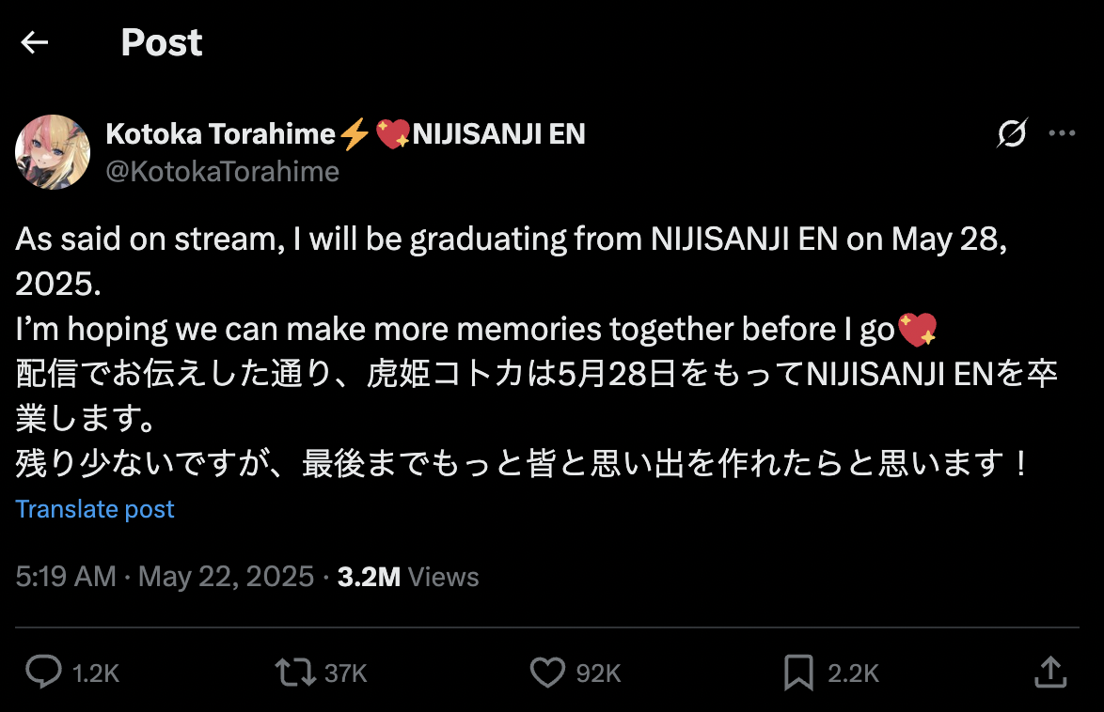Open the Grok explain icon
Screen dimensions: 1104x712
tap(1012, 134)
